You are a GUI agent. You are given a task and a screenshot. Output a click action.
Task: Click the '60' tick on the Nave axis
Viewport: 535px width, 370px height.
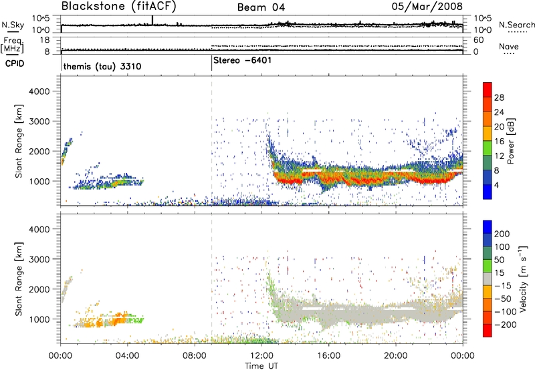click(x=479, y=40)
